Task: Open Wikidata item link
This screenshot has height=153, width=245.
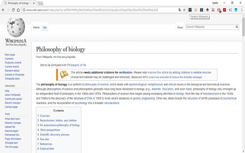Action: (x=11, y=143)
